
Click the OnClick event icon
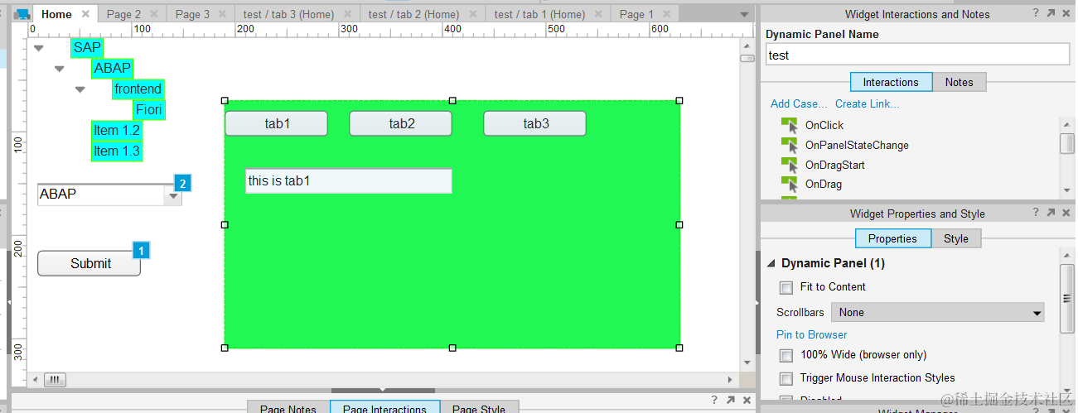coord(789,125)
